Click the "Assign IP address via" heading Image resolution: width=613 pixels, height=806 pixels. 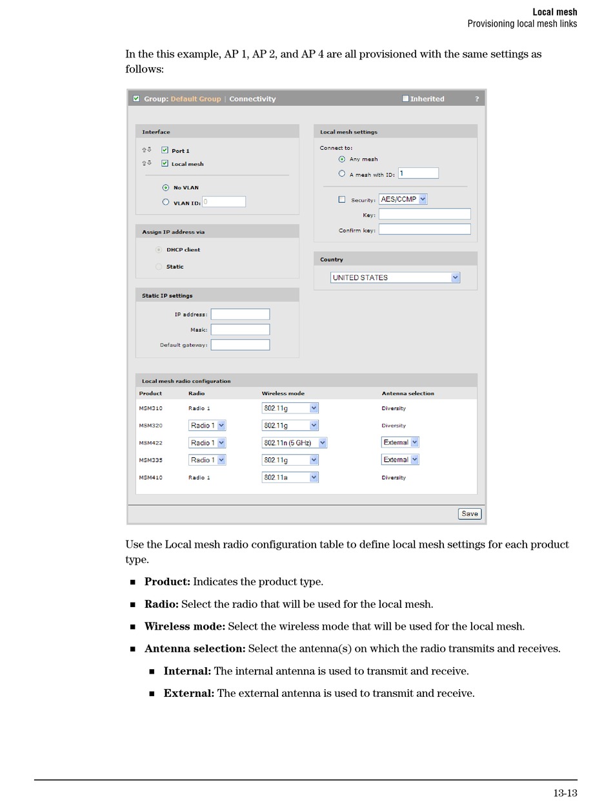[x=174, y=232]
